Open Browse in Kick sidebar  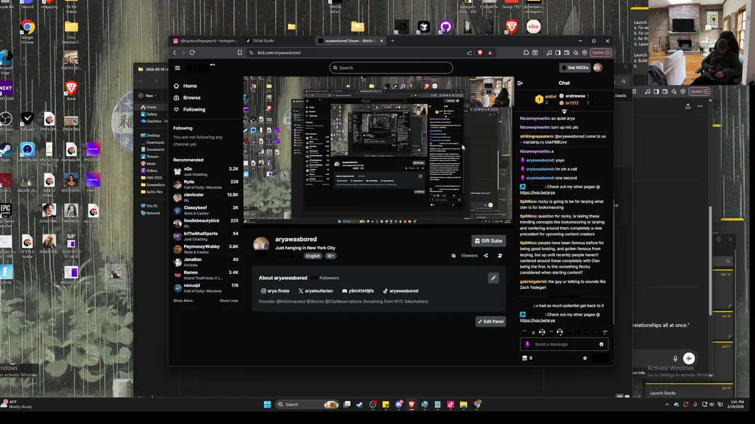(187, 98)
